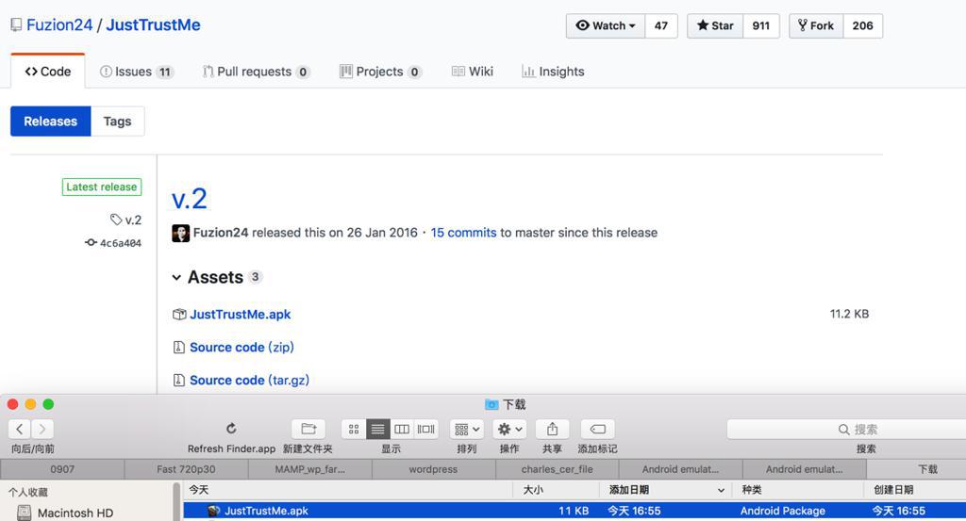Click the Finder search field
The width and height of the screenshot is (966, 521).
(846, 430)
